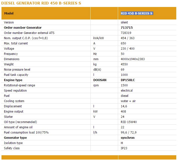Select the engine output '408'
This screenshot has height=160, width=178.
(x=123, y=111)
